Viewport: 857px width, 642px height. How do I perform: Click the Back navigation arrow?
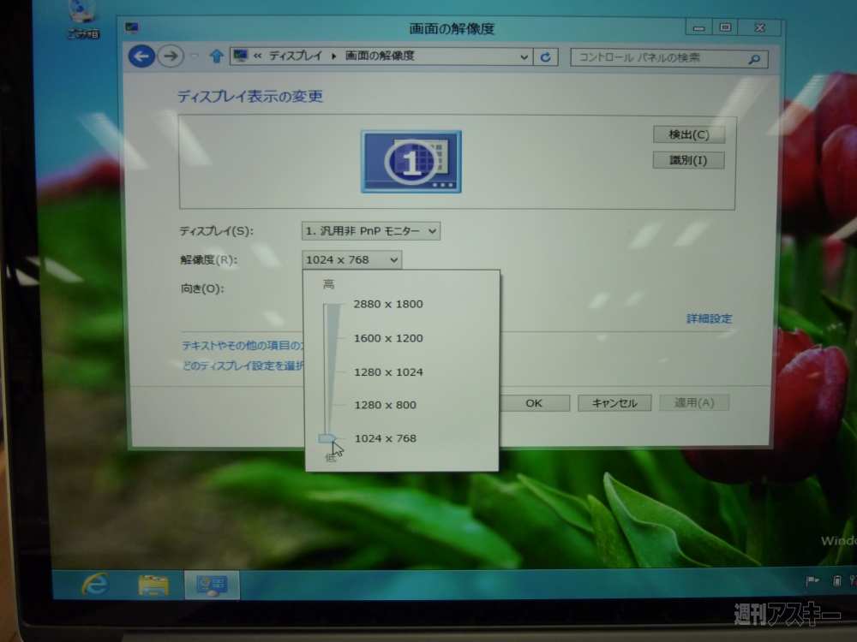(141, 56)
